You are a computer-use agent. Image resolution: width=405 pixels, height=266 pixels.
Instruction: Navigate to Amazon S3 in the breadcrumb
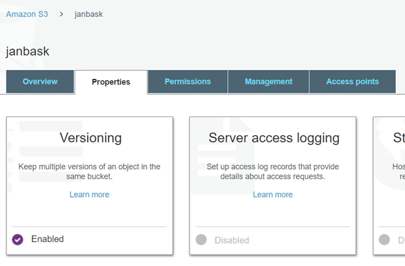[x=27, y=14]
